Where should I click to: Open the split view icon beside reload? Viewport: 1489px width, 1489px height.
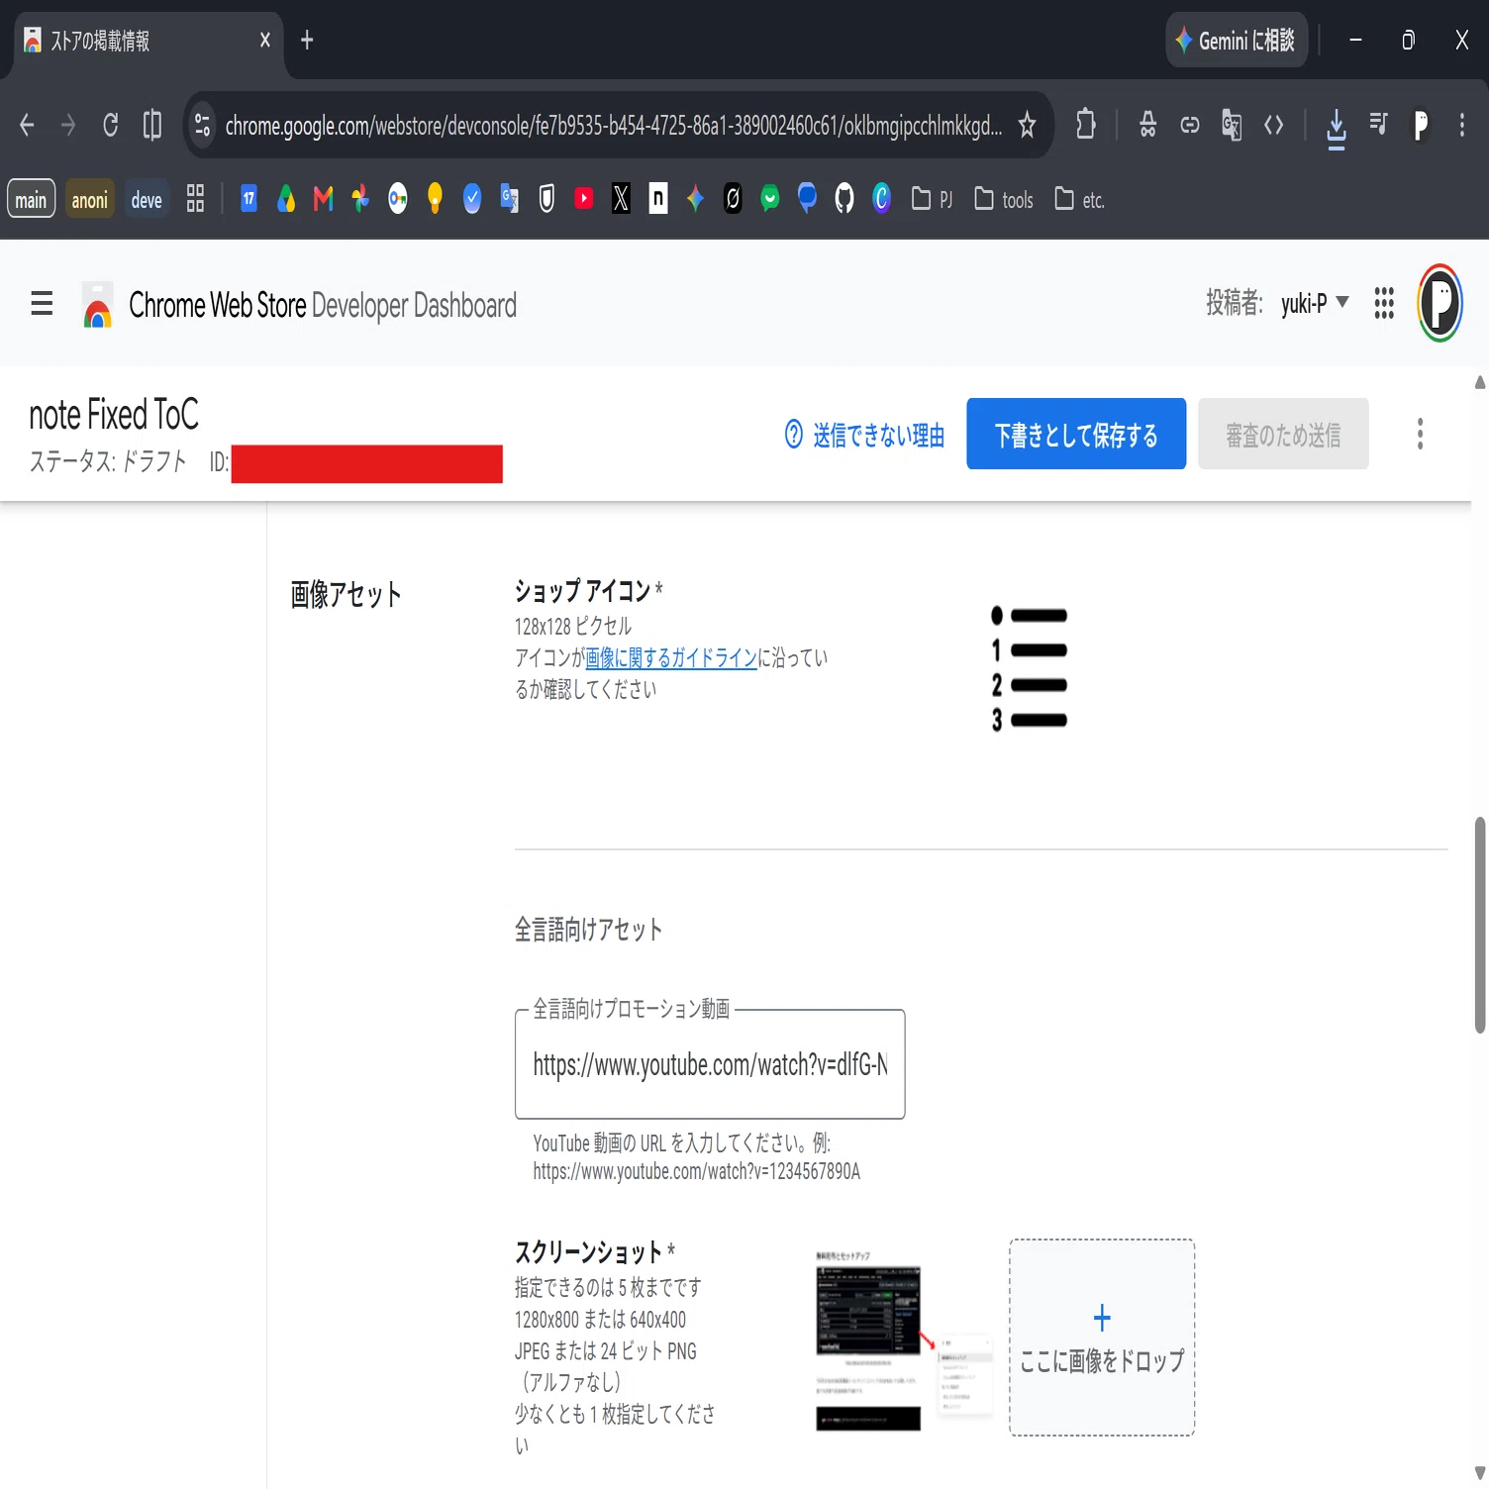152,125
